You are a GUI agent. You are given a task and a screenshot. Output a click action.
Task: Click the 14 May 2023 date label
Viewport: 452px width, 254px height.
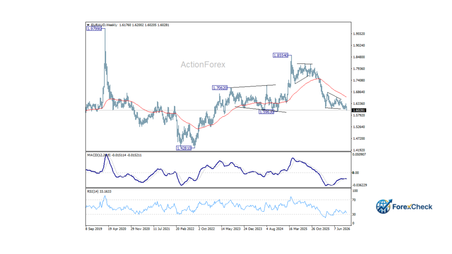click(231, 229)
